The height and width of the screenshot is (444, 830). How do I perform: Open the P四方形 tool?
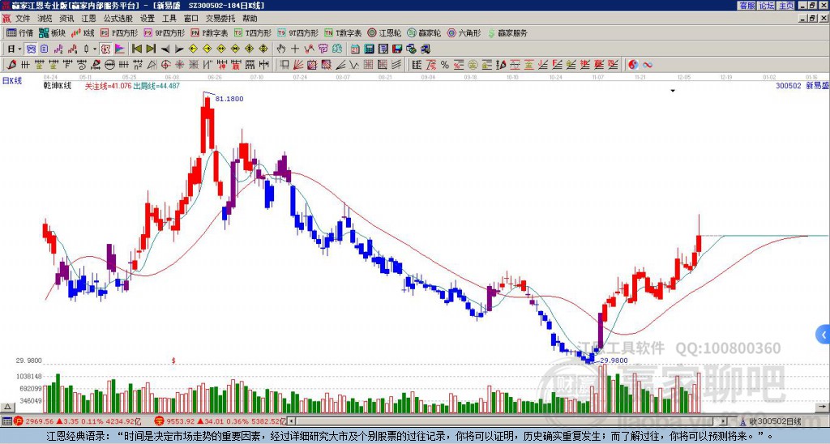point(119,32)
